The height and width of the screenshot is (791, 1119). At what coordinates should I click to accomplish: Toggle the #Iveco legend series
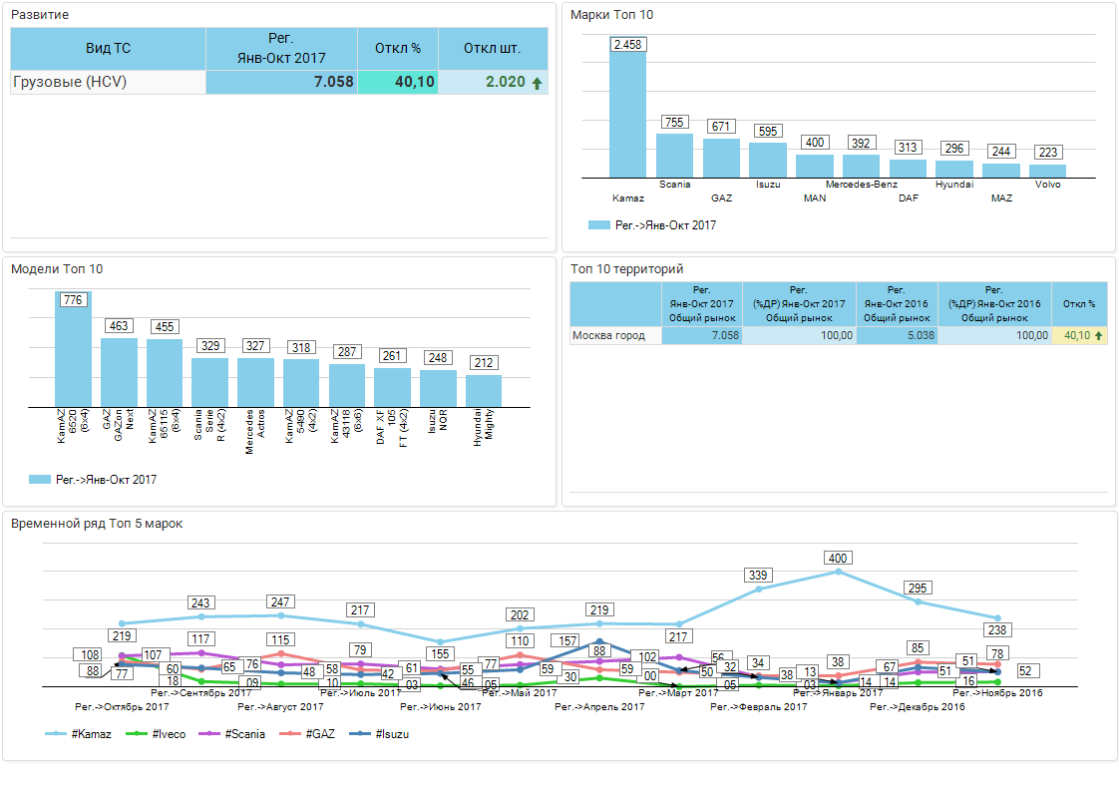156,734
